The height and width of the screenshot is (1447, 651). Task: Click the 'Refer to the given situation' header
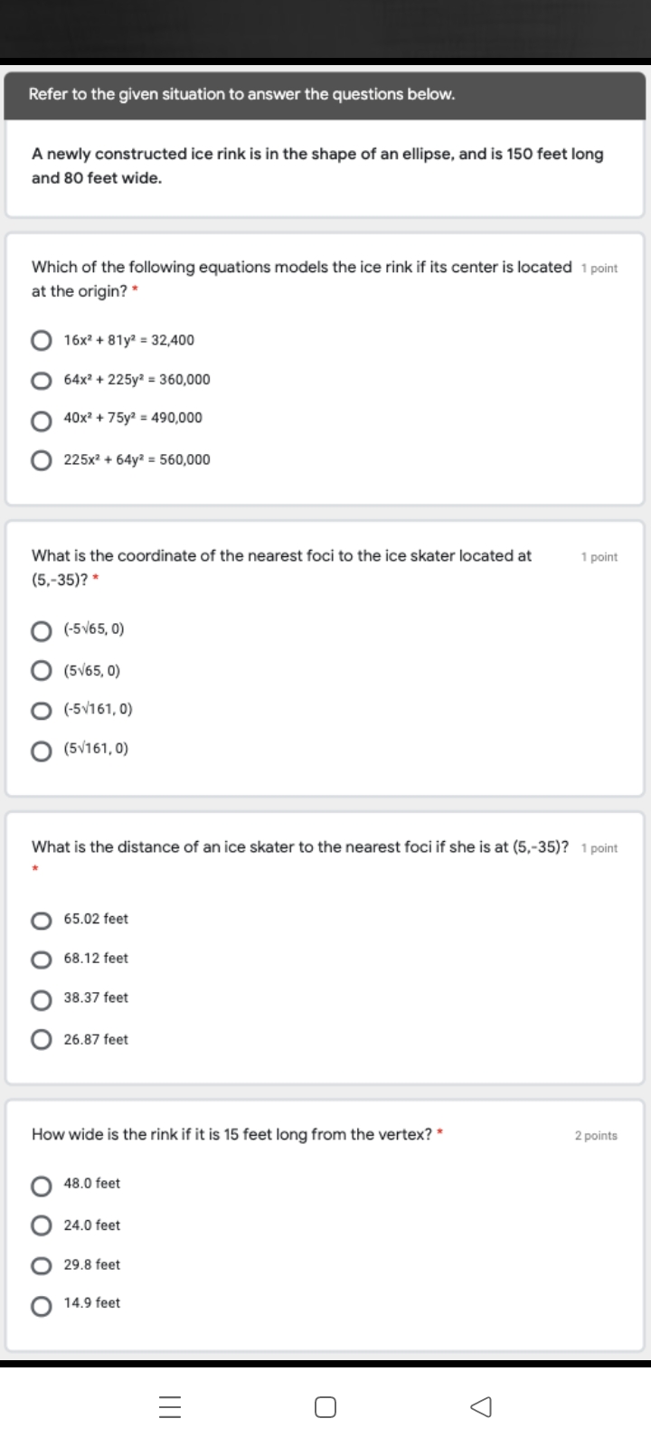tap(241, 94)
